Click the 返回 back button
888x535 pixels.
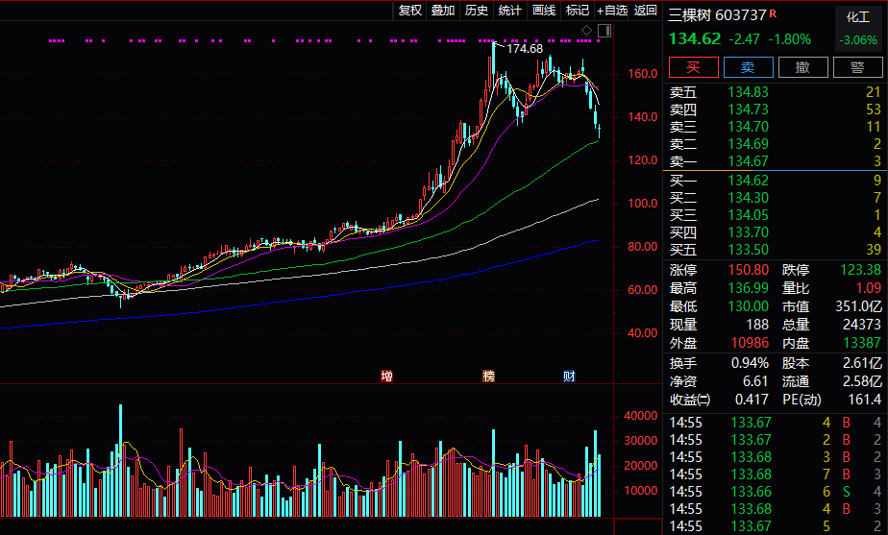coord(646,11)
